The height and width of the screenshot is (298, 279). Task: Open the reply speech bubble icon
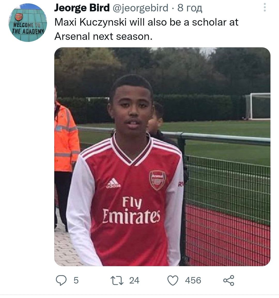coord(61,280)
